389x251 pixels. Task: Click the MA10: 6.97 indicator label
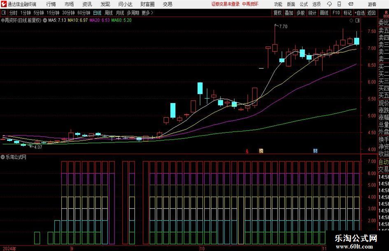pos(78,20)
